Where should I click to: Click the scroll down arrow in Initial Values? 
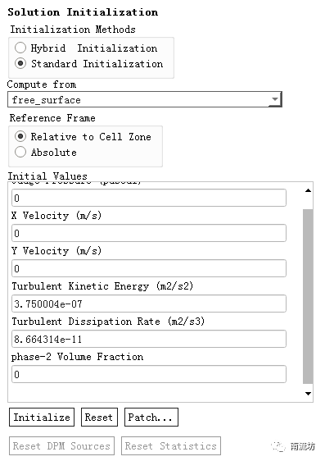[308, 394]
